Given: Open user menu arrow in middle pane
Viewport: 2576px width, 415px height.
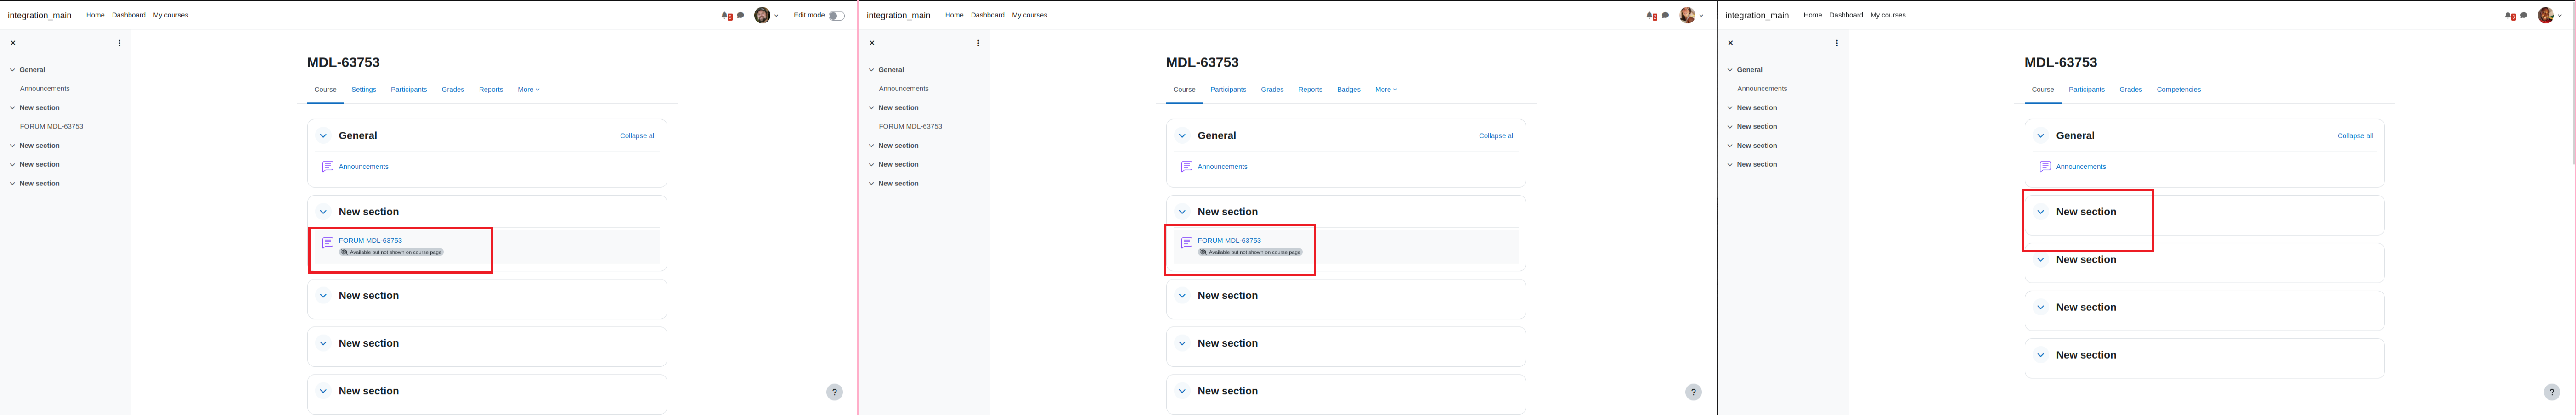Looking at the screenshot, I should pos(1701,16).
